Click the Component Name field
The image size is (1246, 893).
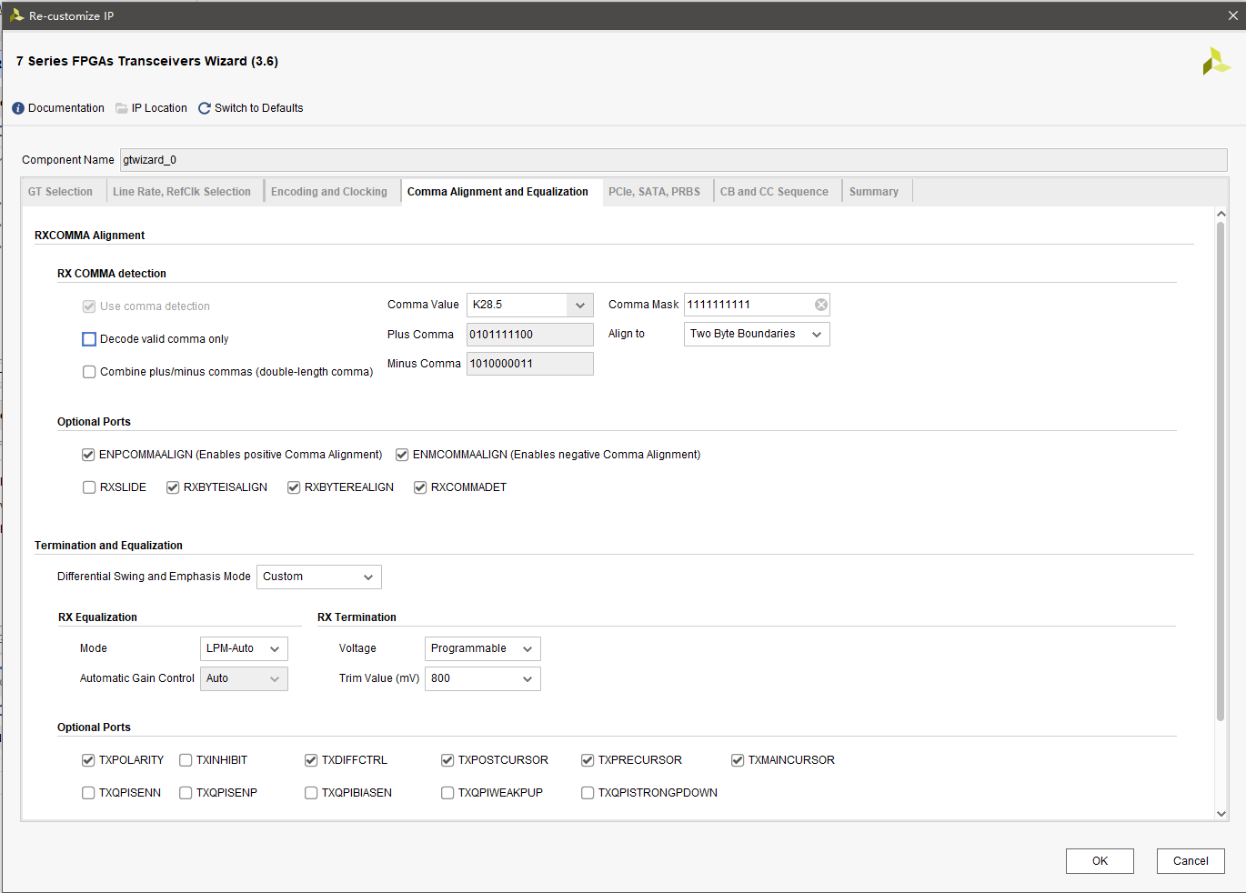pyautogui.click(x=673, y=160)
